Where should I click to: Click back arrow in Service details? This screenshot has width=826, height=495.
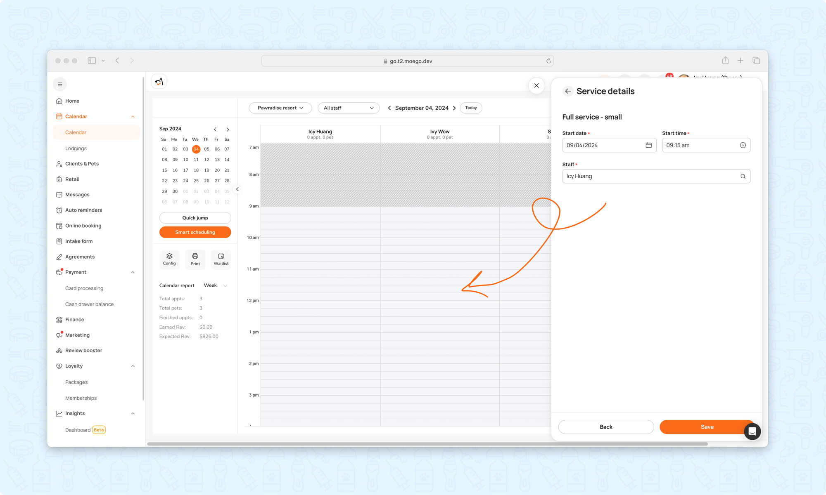[x=568, y=91]
